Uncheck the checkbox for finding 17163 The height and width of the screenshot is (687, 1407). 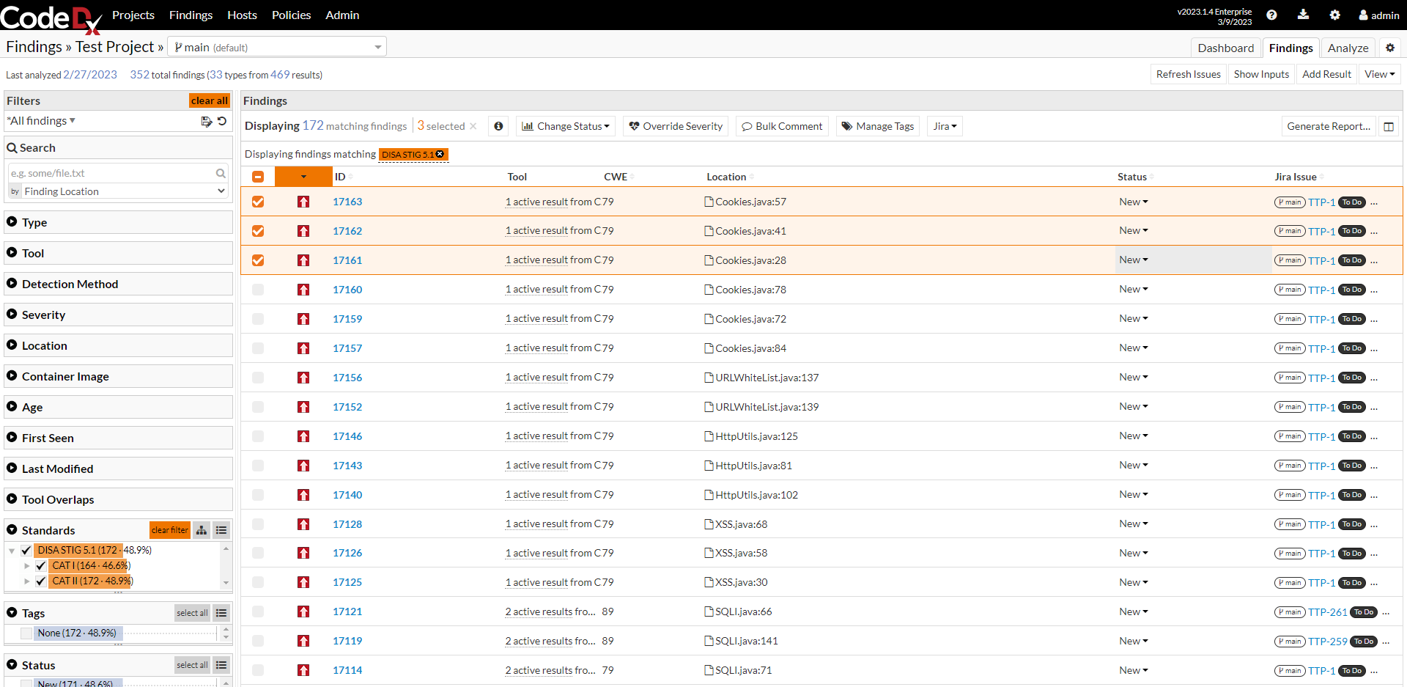click(258, 202)
